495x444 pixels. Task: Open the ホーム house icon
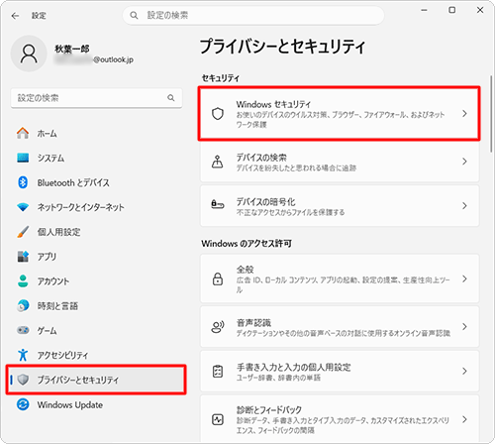coord(23,133)
